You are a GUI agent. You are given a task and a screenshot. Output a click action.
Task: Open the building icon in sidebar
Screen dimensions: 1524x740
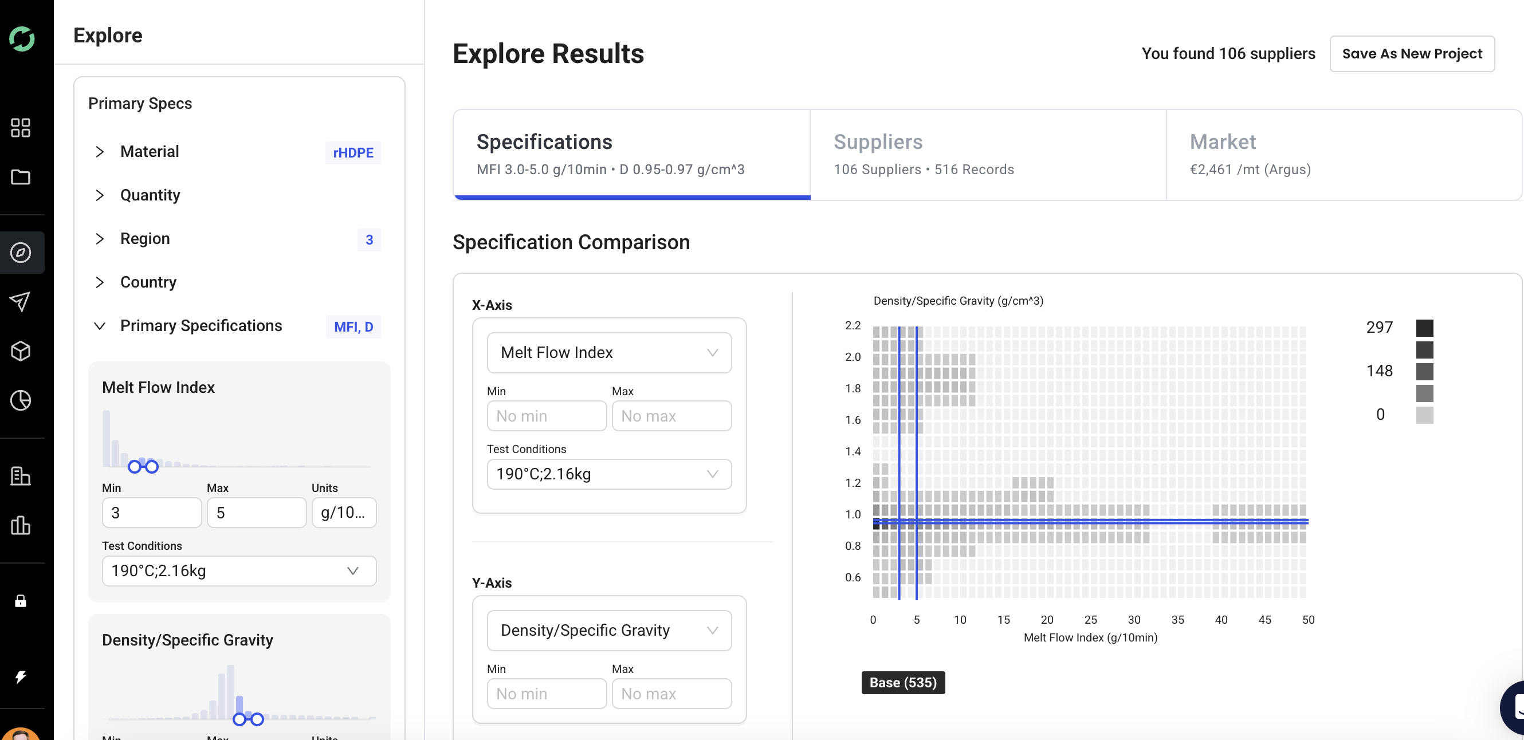point(21,475)
